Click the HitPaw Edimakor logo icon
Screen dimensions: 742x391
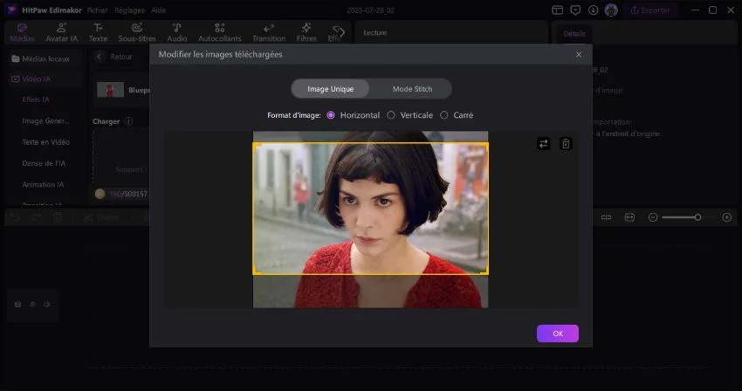pyautogui.click(x=10, y=10)
